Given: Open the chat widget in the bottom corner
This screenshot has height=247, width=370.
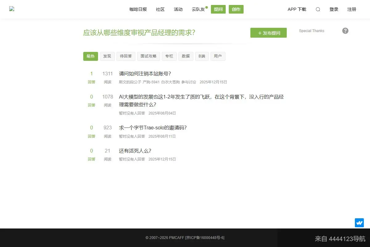Looking at the screenshot, I should point(359,222).
